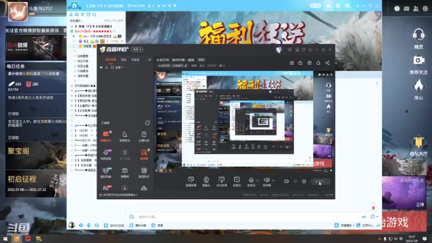Image resolution: width=432 pixels, height=243 pixels.
Task: Open the message icon in streaming companion title bar
Action: click(290, 49)
